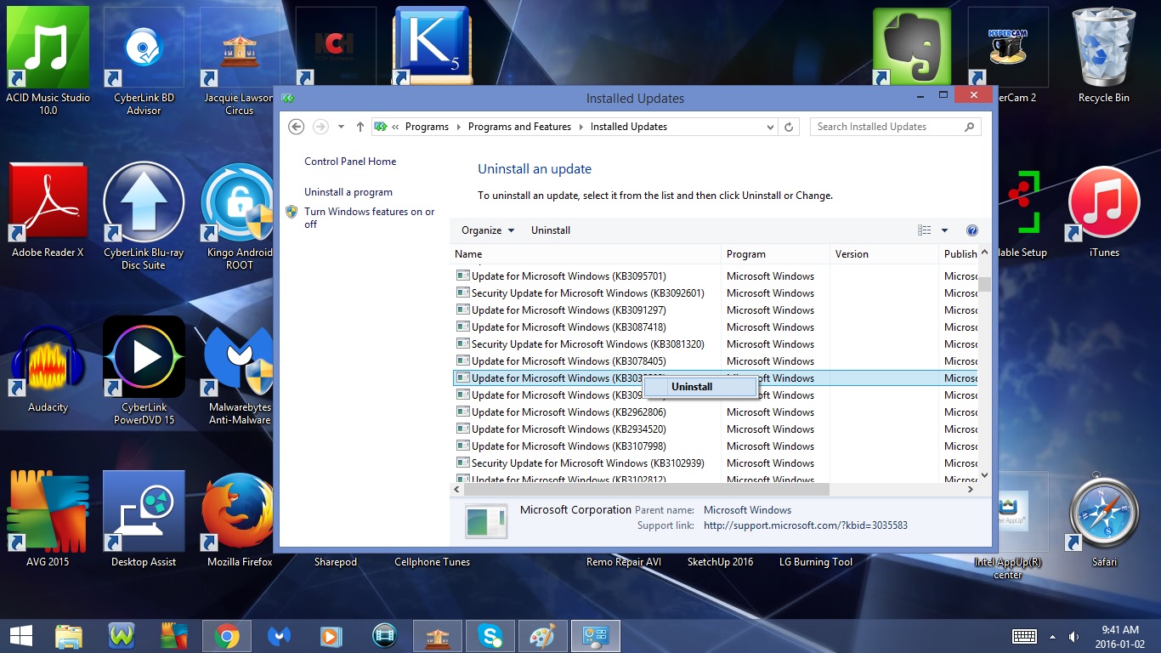
Task: Click the taskbar clock showing 9:41 AM
Action: 1119,637
